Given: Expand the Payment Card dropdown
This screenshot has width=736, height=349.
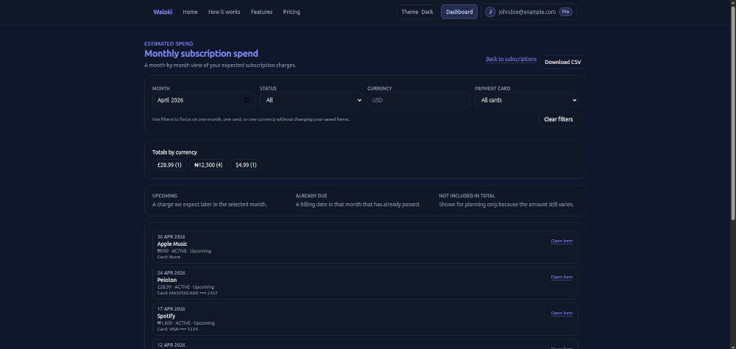Looking at the screenshot, I should (526, 100).
